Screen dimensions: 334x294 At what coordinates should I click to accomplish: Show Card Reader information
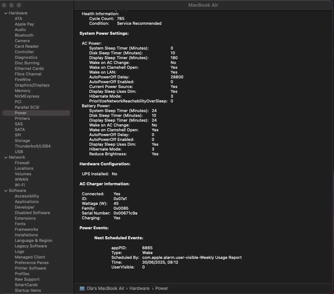pyautogui.click(x=27, y=46)
